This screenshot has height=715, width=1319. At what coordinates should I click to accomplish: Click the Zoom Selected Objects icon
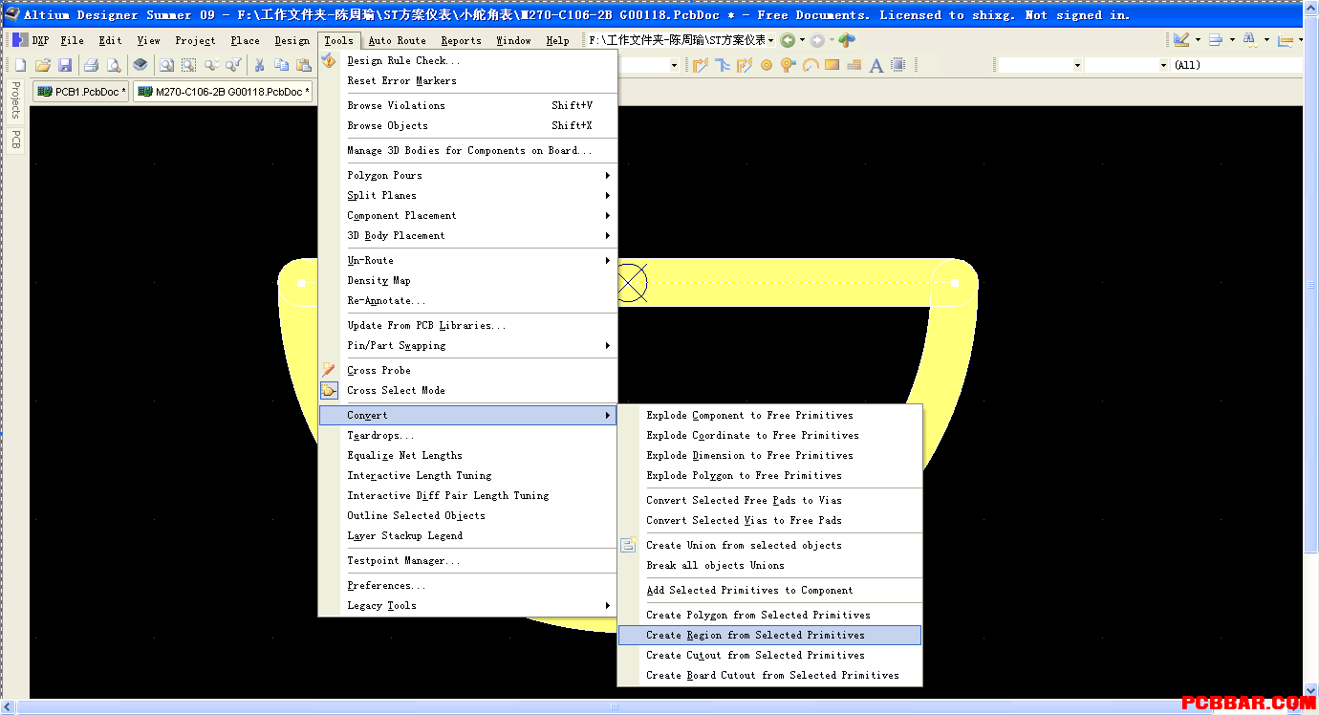coord(211,65)
